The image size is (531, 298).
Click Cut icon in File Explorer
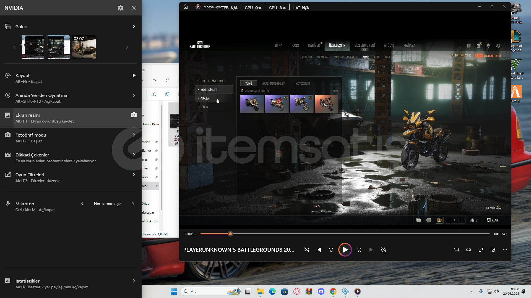pyautogui.click(x=154, y=94)
